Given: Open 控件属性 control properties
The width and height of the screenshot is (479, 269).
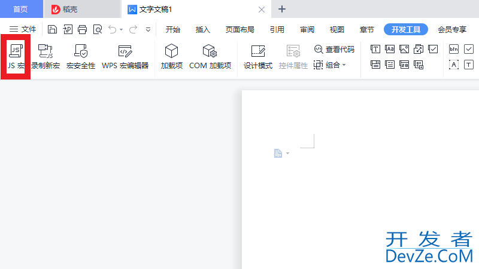Looking at the screenshot, I should pos(293,57).
